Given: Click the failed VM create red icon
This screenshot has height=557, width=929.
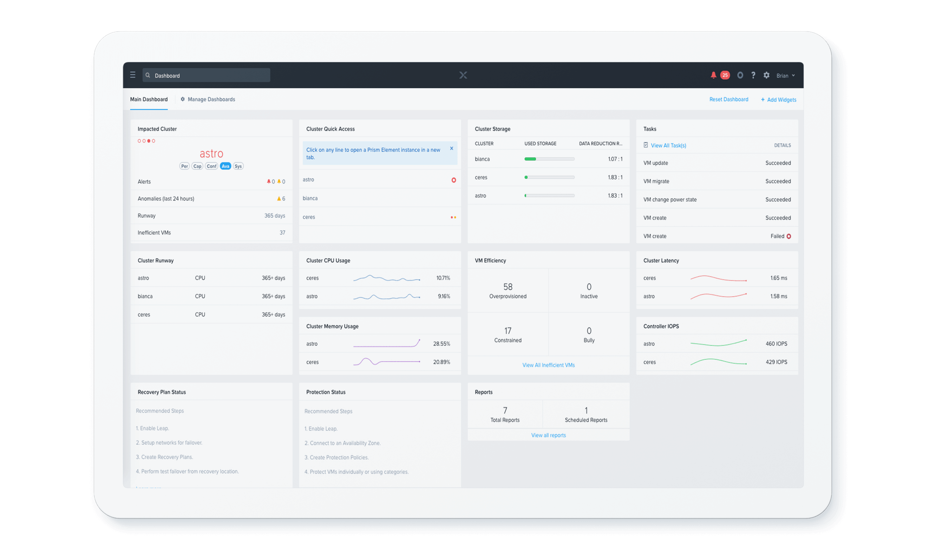Looking at the screenshot, I should pos(789,236).
